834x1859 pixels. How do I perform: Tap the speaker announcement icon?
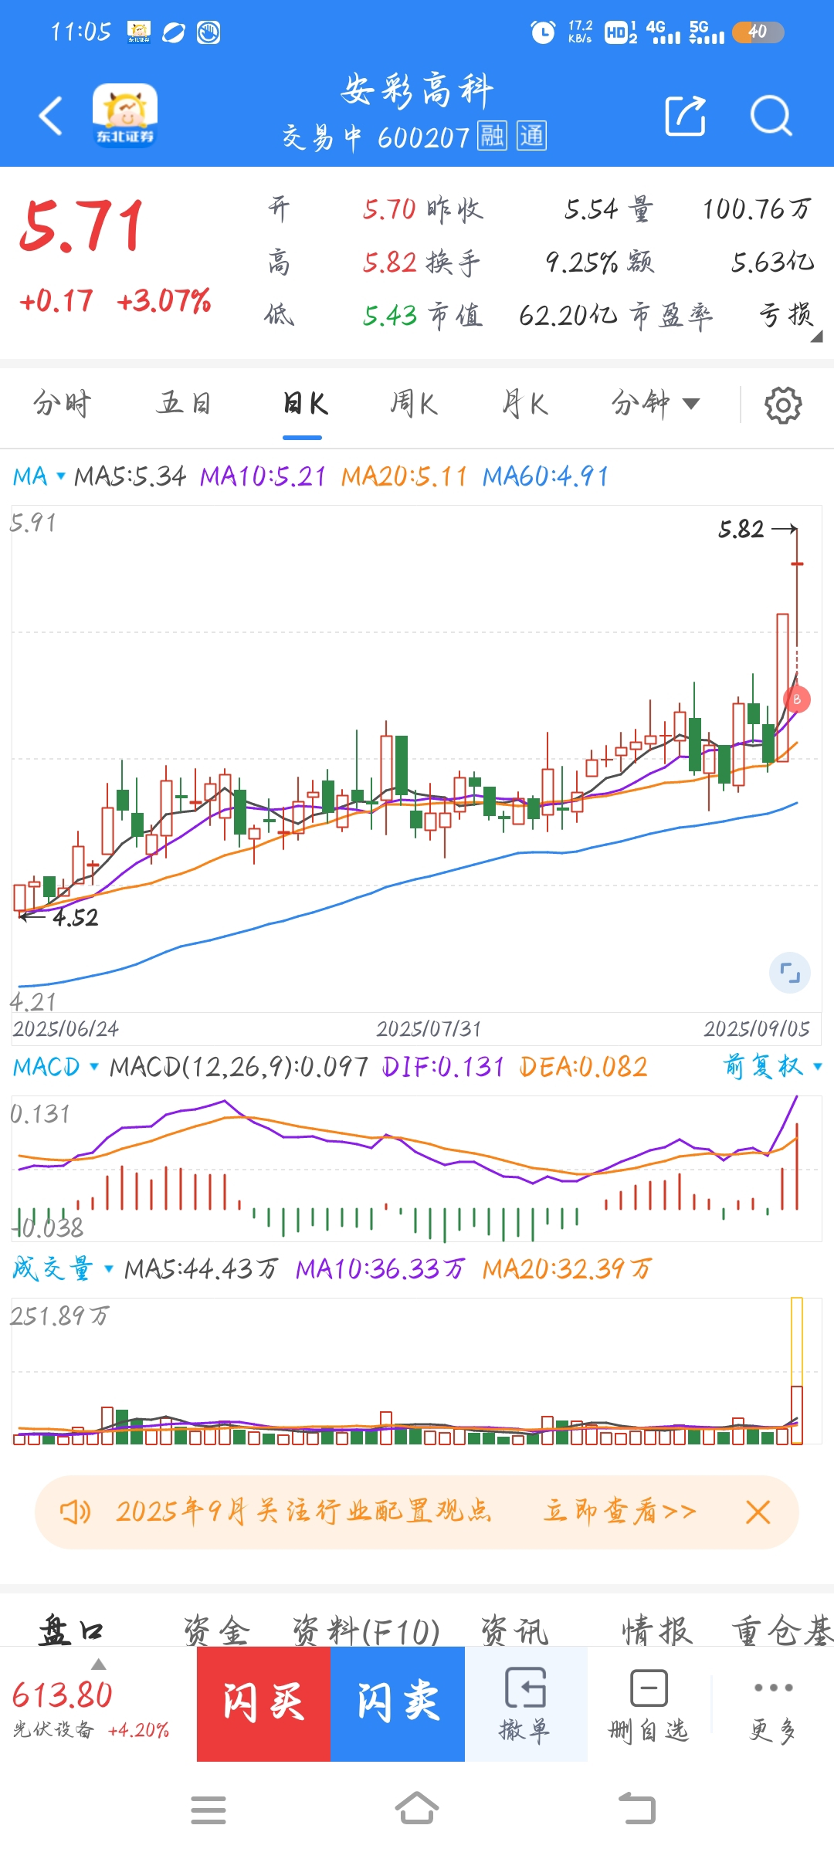(76, 1512)
